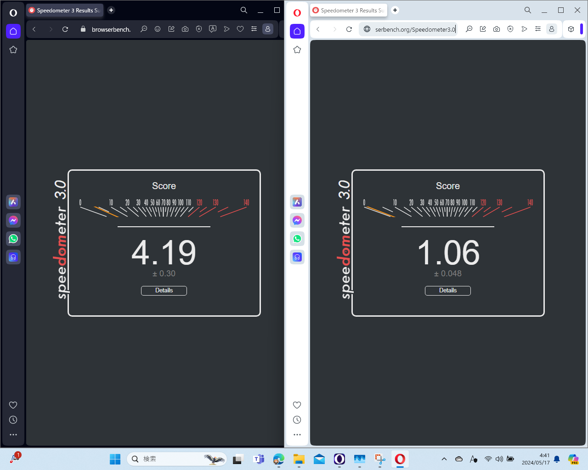
Task: Open Easy Setup sliders icon
Action: point(254,29)
